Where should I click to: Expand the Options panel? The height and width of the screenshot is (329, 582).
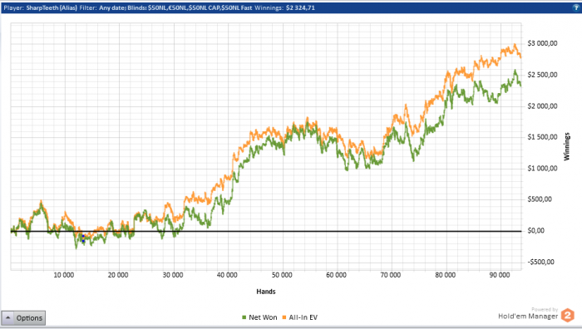[23, 318]
